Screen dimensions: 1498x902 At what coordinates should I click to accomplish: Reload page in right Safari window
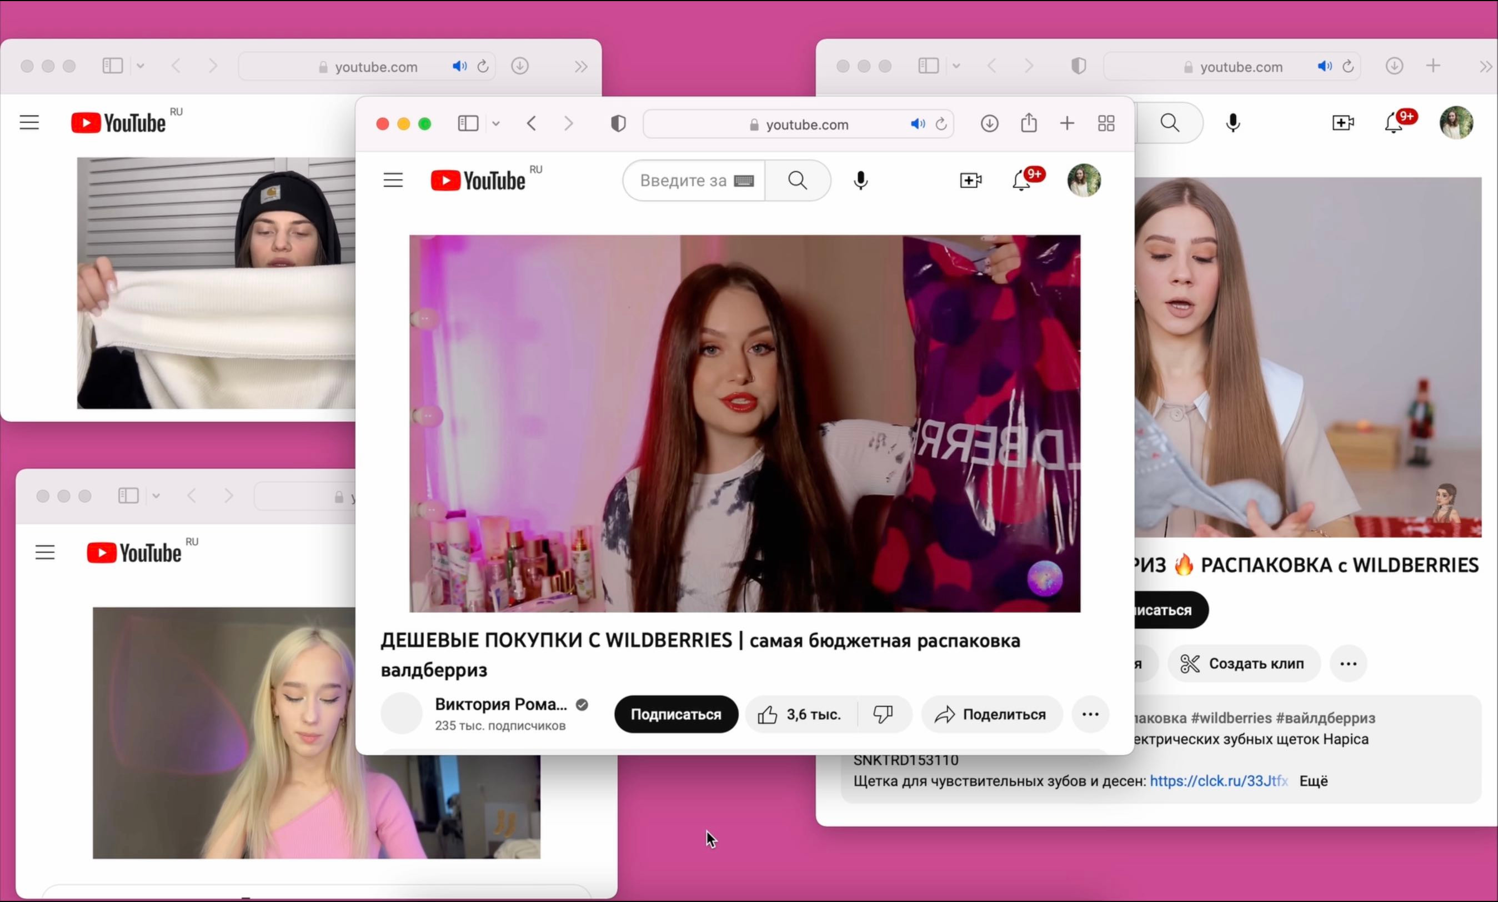(1348, 66)
